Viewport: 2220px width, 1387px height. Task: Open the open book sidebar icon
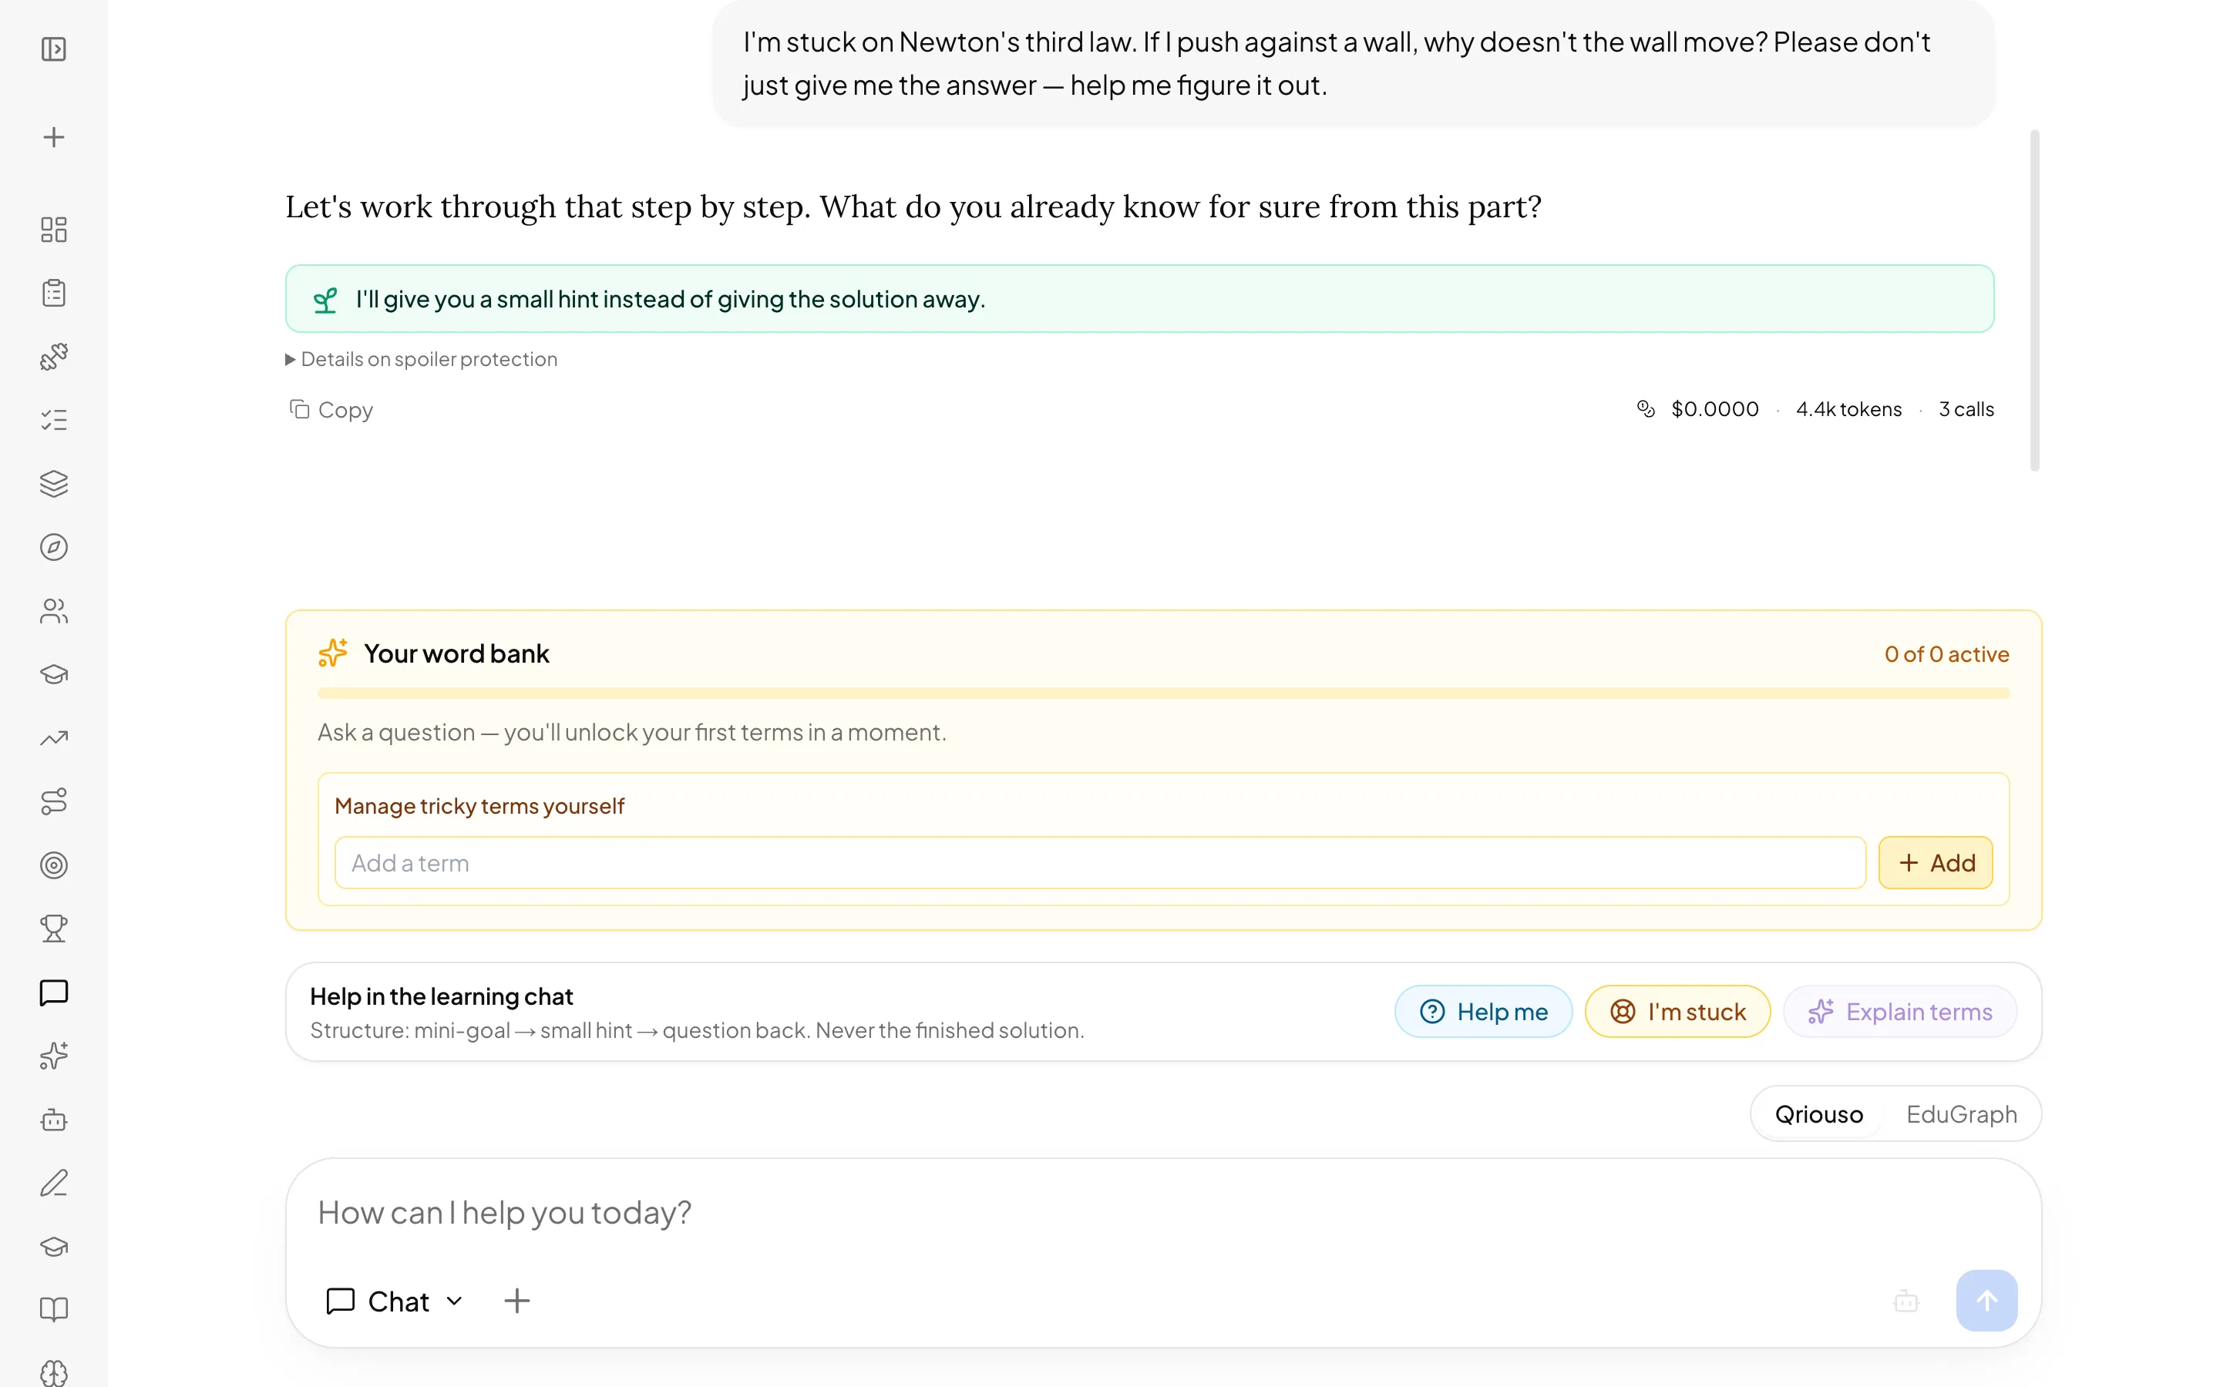pos(53,1309)
